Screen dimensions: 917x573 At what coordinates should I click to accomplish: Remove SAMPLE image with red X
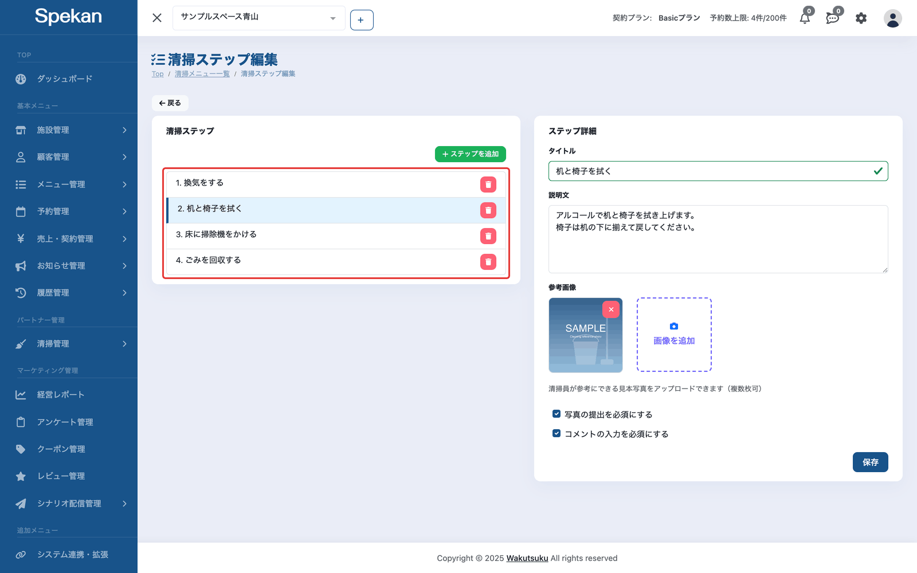point(611,309)
